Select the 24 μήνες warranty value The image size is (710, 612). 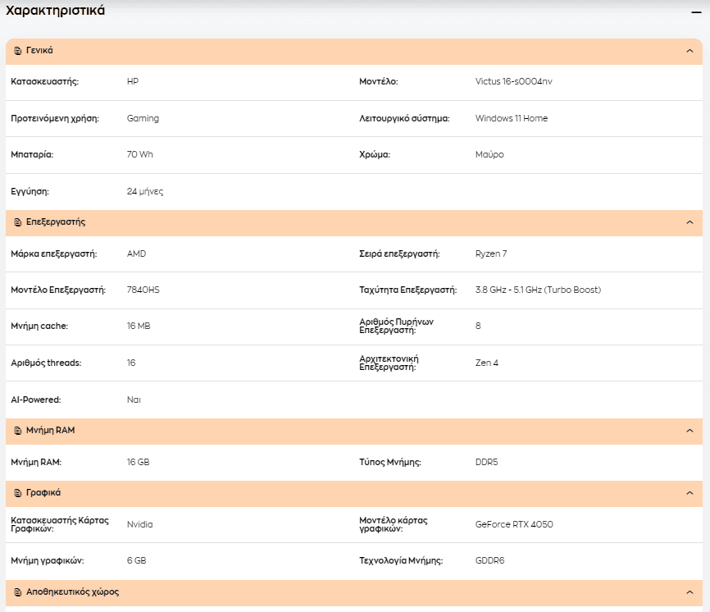[x=145, y=192]
